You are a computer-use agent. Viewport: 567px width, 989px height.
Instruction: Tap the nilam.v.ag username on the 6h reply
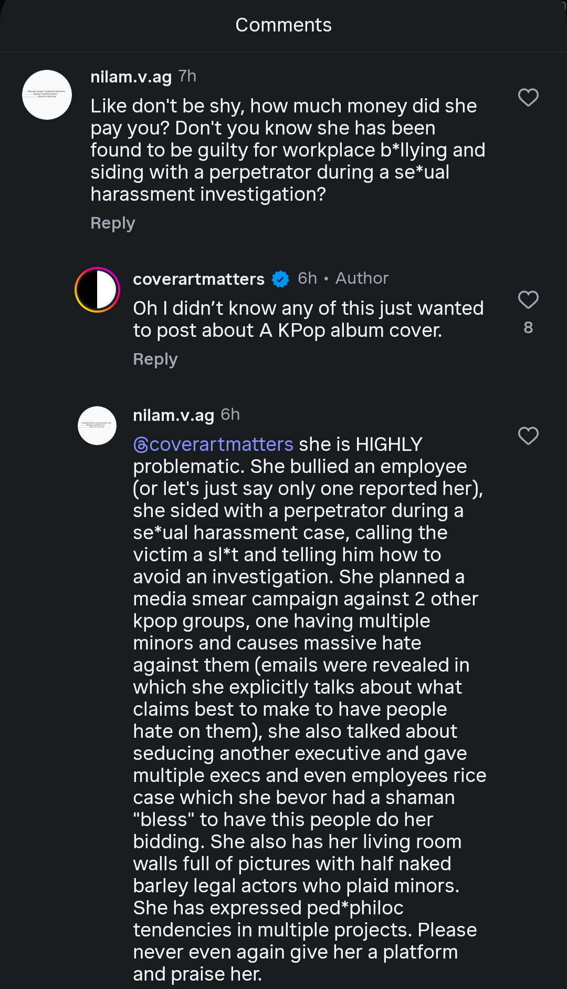point(173,415)
